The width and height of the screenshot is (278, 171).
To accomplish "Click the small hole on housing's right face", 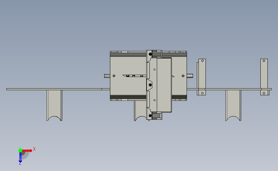I will (183, 76).
